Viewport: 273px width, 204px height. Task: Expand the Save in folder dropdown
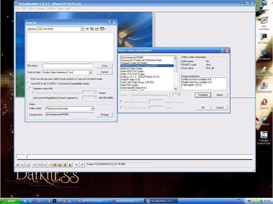pyautogui.click(x=82, y=29)
